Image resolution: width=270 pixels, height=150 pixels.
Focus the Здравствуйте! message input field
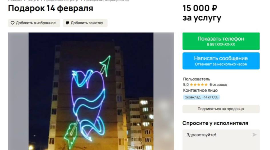click(221, 140)
